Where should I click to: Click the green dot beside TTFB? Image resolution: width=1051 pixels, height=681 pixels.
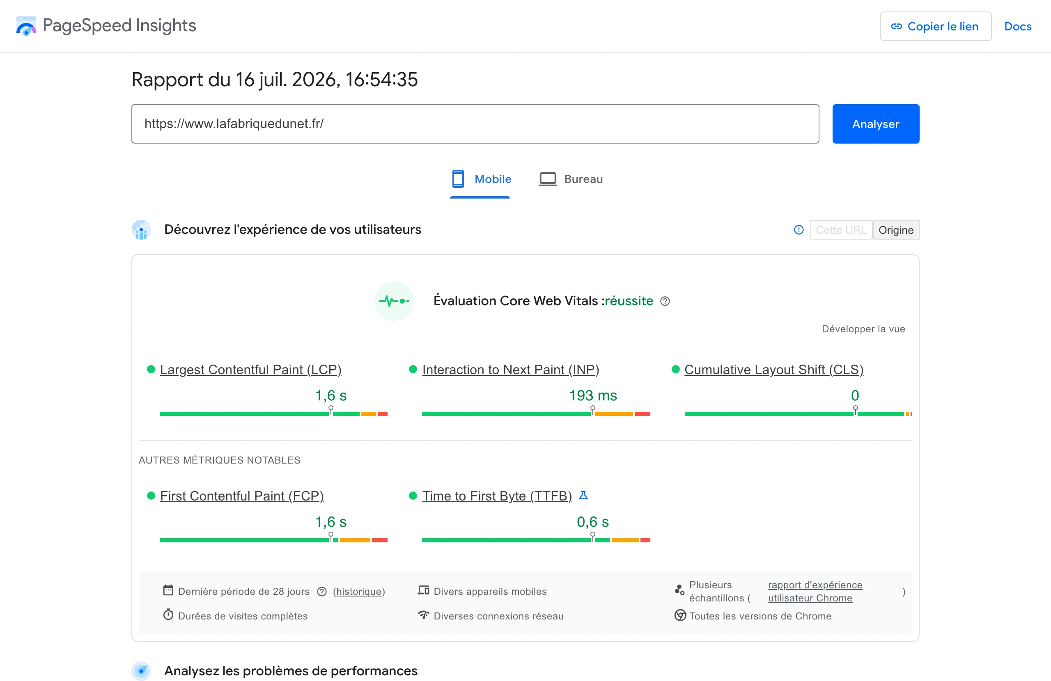[x=413, y=496]
